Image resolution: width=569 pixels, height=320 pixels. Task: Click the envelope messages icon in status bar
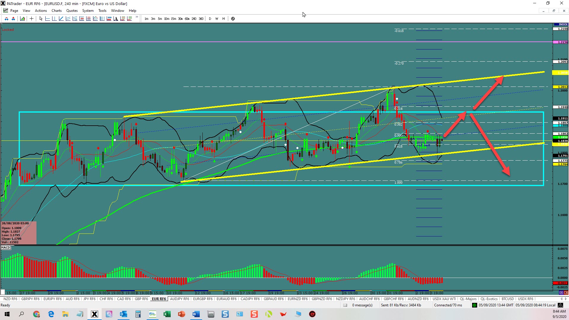pyautogui.click(x=345, y=305)
